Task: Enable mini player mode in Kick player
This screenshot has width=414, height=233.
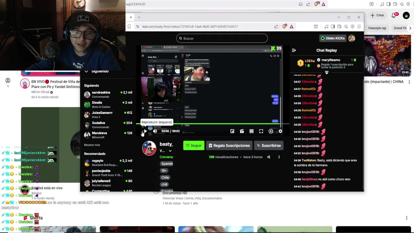Action: pyautogui.click(x=232, y=131)
